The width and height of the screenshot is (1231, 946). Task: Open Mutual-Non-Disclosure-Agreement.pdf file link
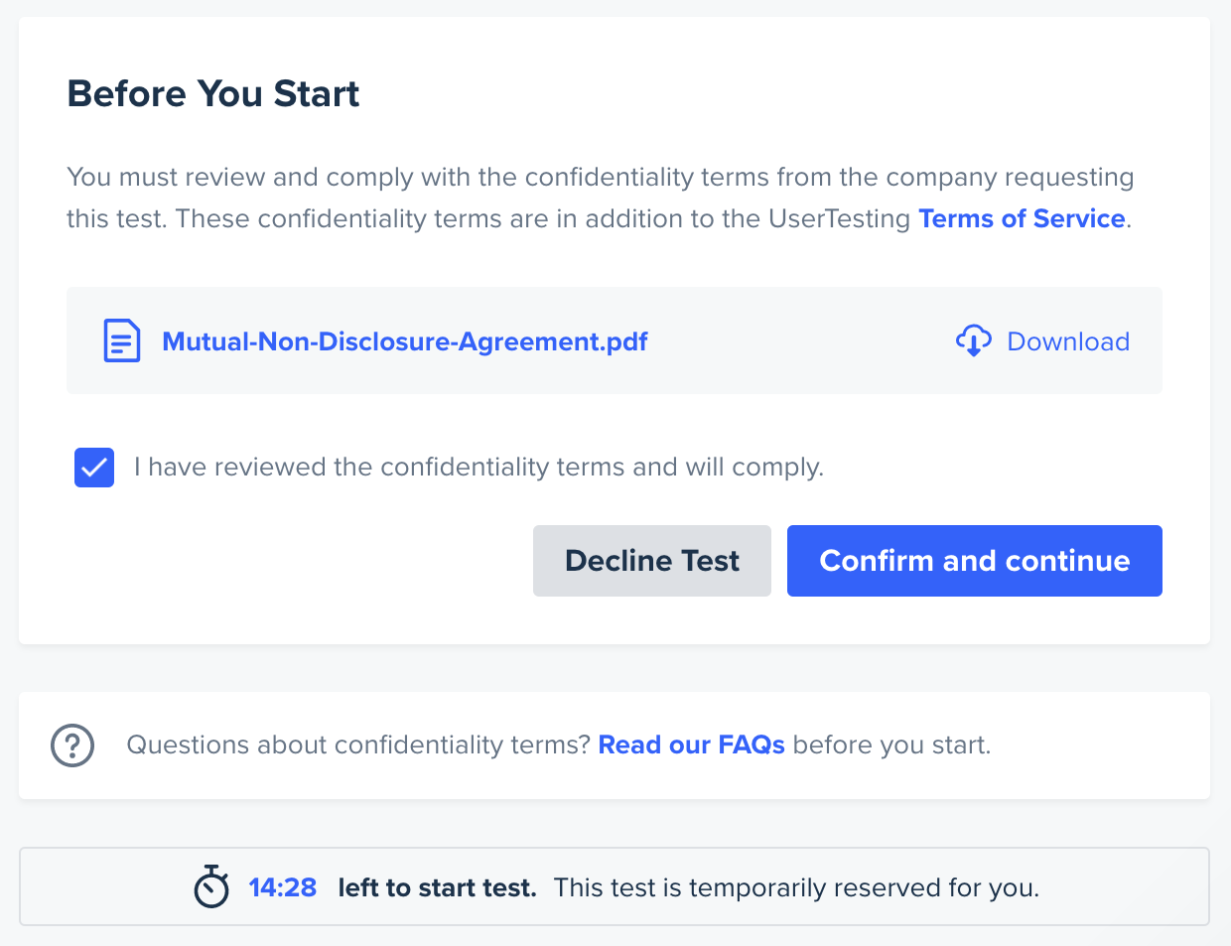click(x=404, y=341)
